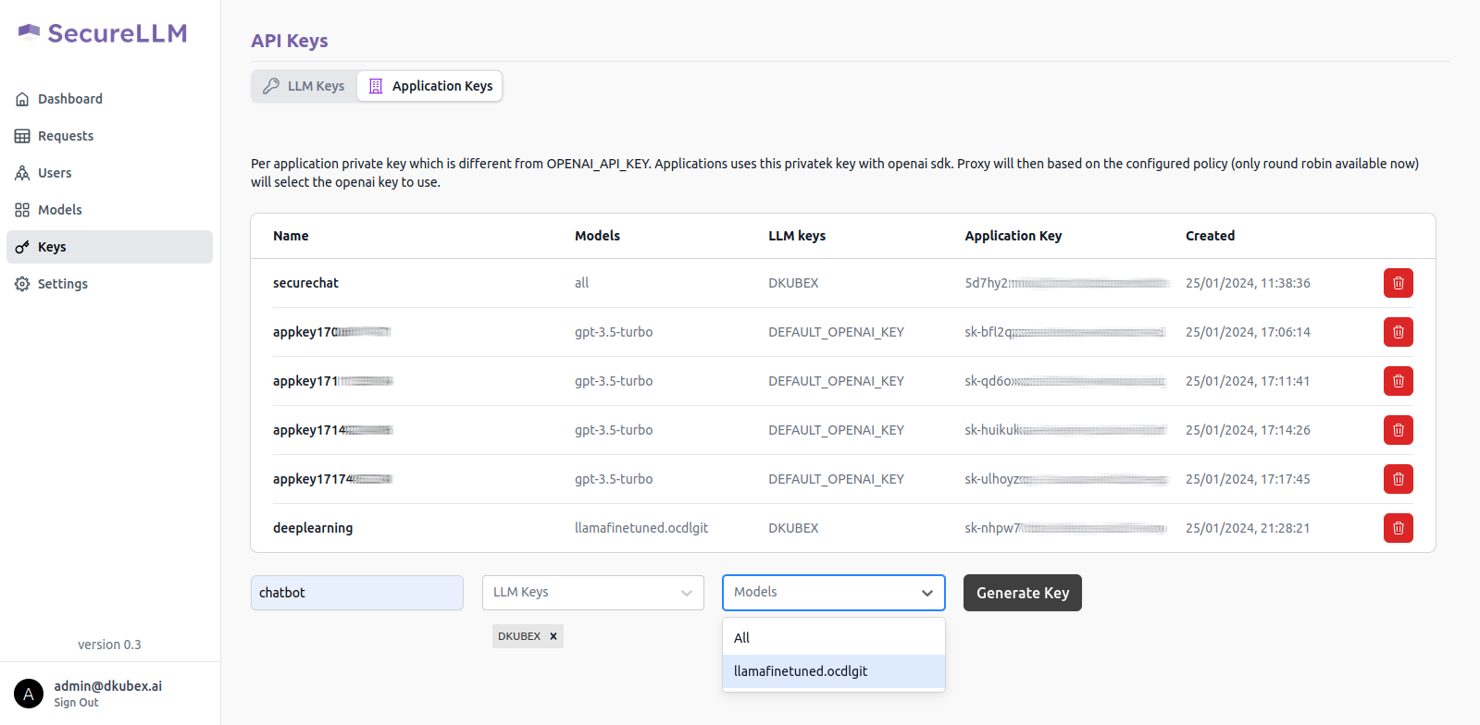This screenshot has height=725, width=1480.
Task: Delete the securechat application key
Action: [1398, 283]
